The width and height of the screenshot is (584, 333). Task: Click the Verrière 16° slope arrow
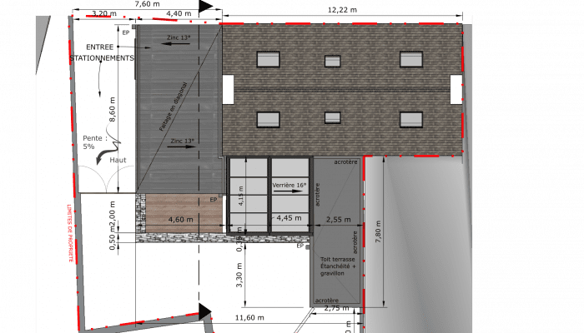pyautogui.click(x=288, y=190)
